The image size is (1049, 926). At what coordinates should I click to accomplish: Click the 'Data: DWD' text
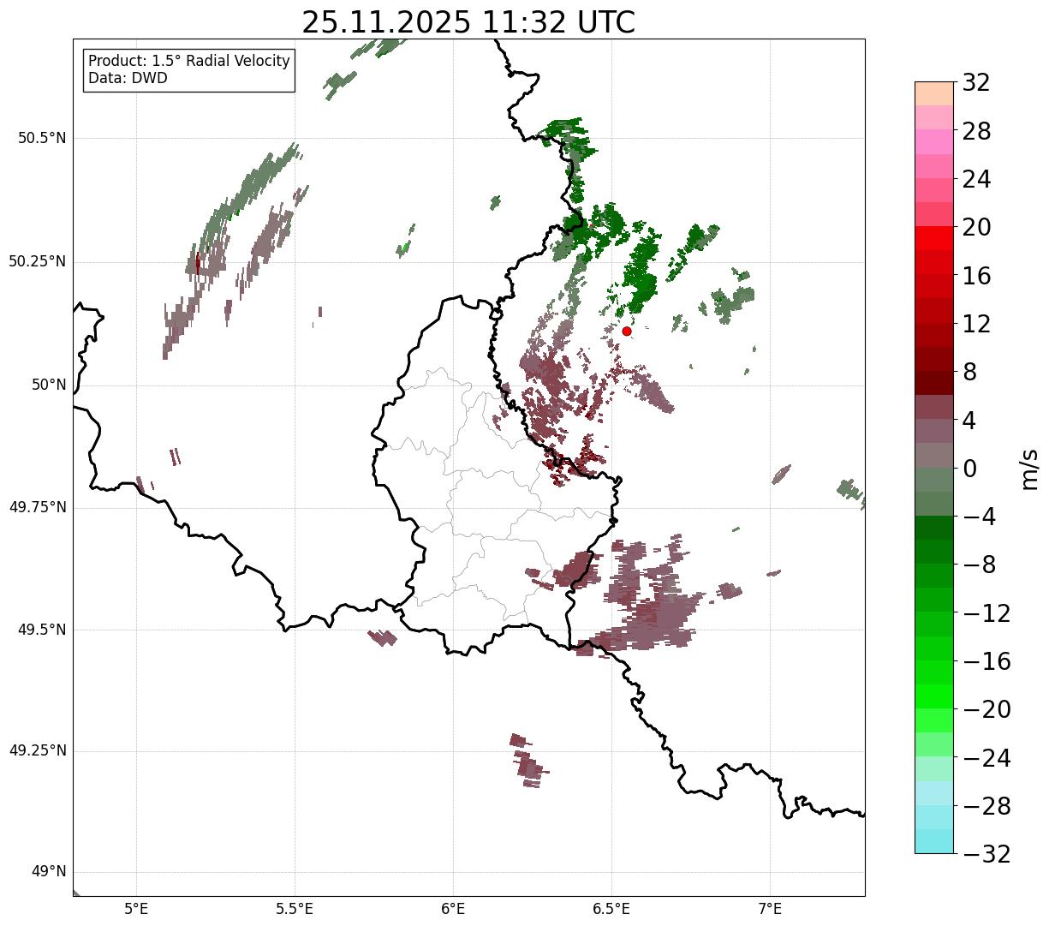pos(128,78)
